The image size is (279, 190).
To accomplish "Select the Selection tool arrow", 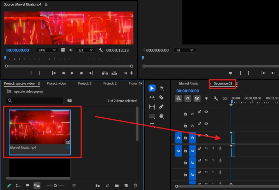I will click(x=152, y=88).
